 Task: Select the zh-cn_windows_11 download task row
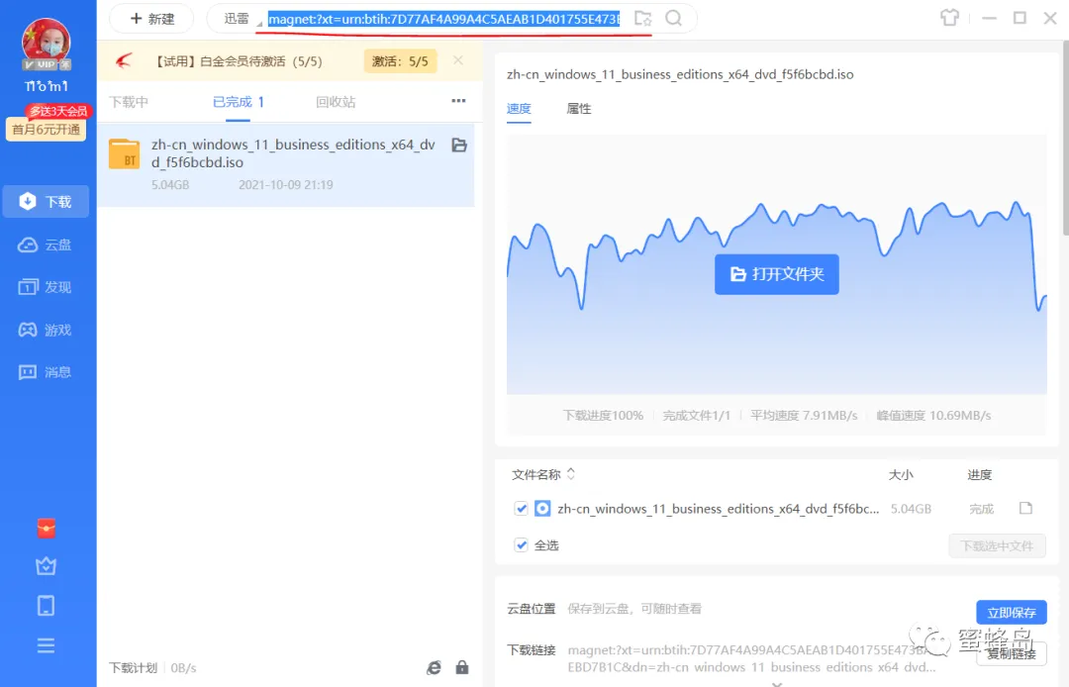click(x=286, y=164)
